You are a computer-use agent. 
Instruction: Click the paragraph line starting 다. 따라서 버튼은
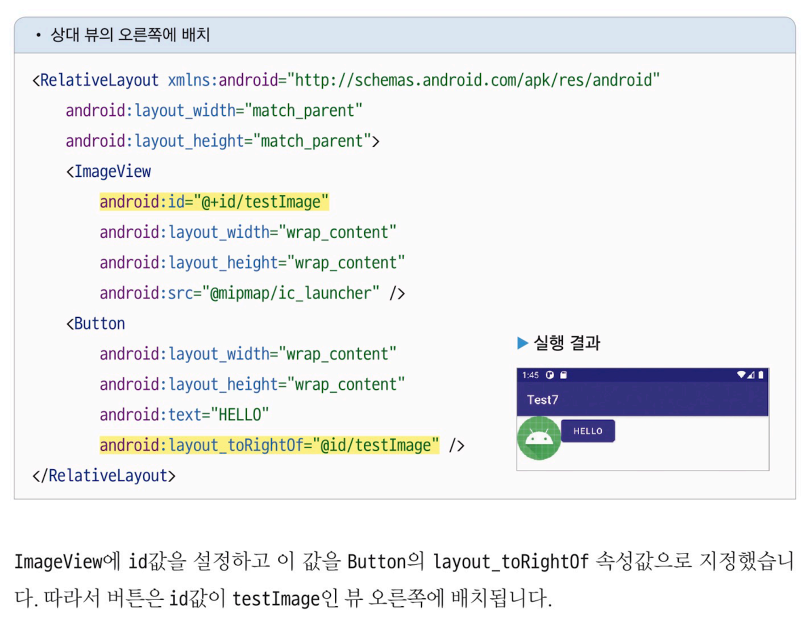[283, 598]
